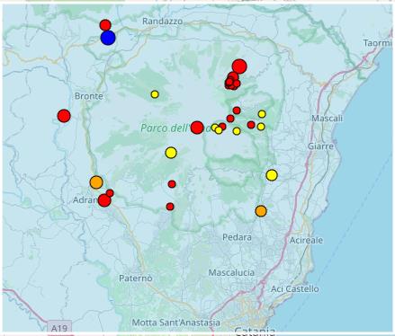
Task: Click the Randazzo town label
Action: click(162, 22)
